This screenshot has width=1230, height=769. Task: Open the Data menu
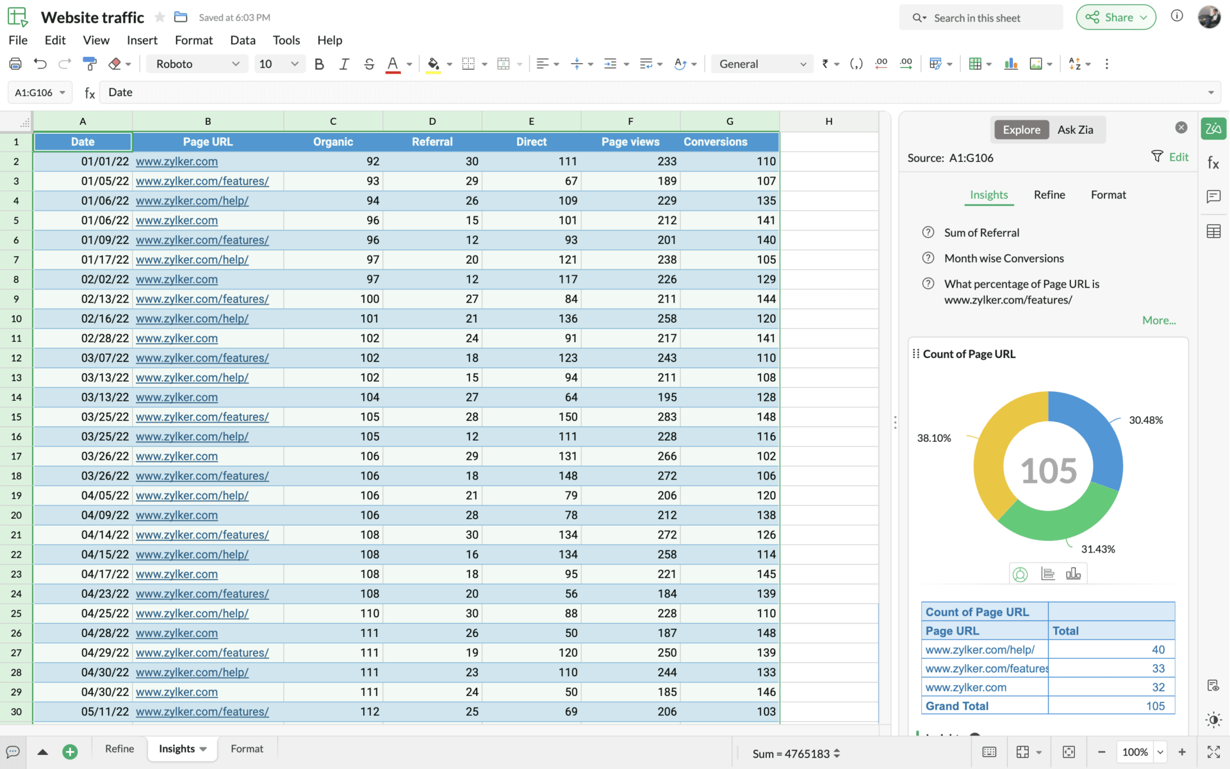[243, 40]
